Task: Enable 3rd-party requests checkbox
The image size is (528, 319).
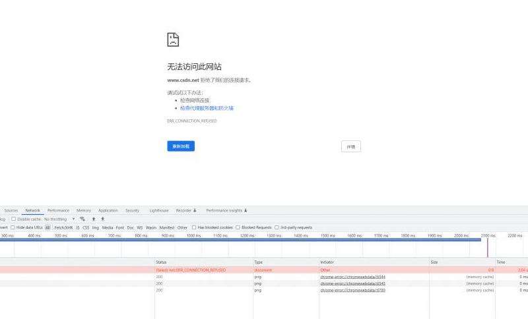Action: [x=277, y=227]
